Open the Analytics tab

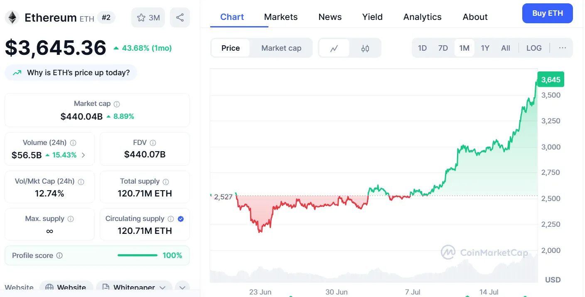pyautogui.click(x=422, y=17)
